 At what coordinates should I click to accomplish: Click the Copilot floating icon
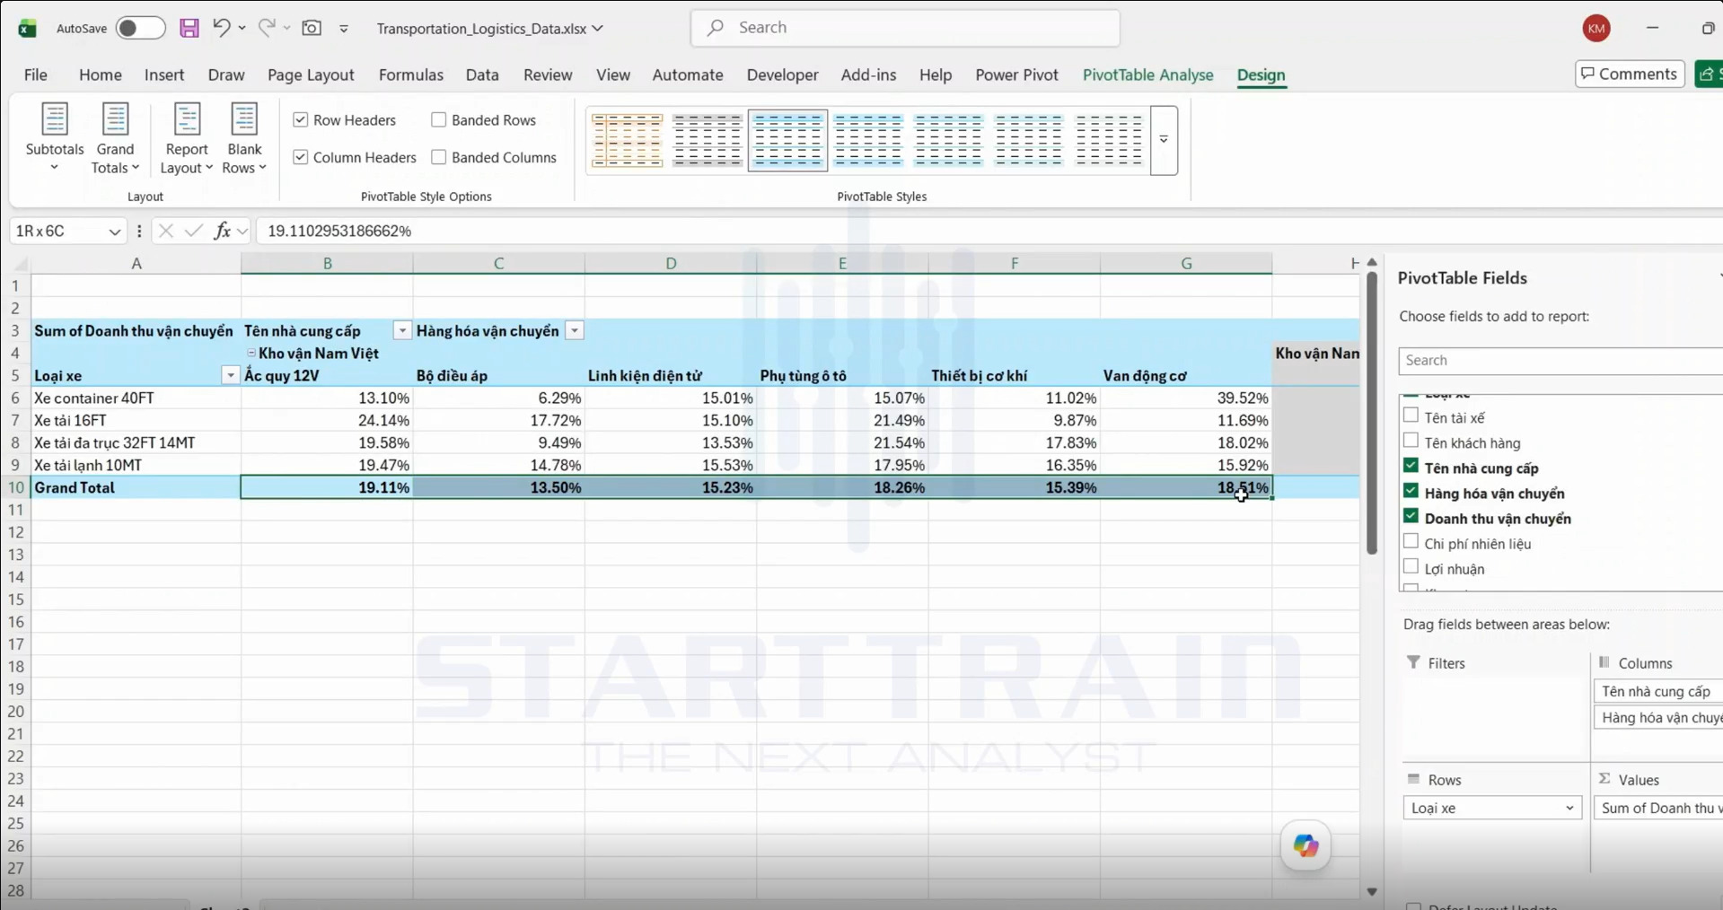coord(1305,844)
